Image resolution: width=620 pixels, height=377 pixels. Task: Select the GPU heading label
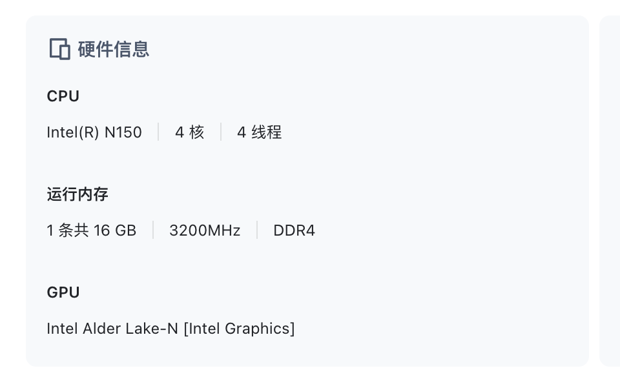tap(63, 292)
